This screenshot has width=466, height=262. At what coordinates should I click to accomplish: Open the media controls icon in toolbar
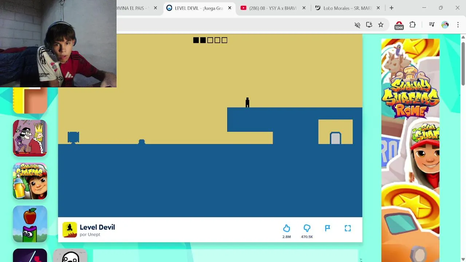432,25
